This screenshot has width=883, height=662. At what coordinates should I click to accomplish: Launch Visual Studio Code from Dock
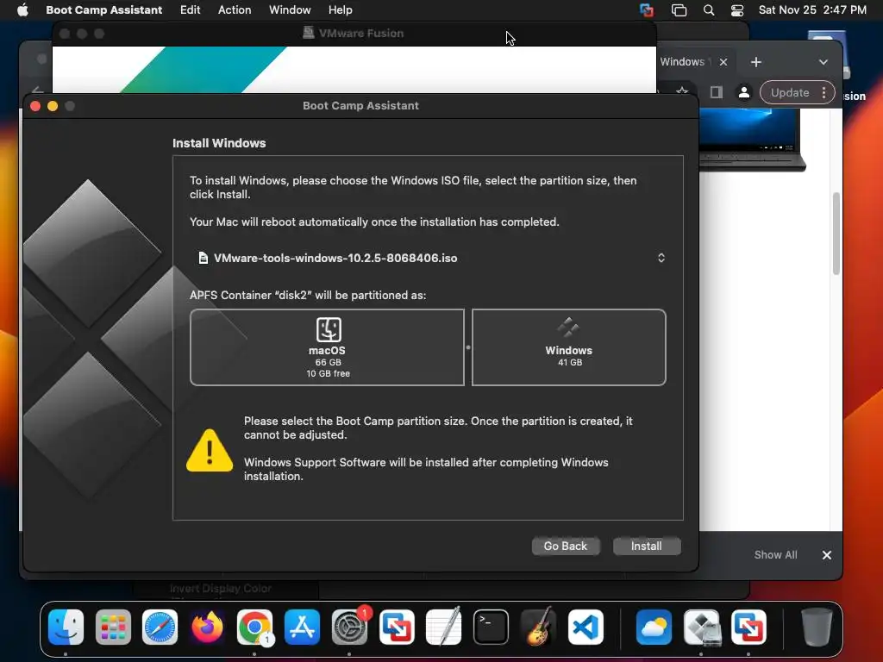[586, 627]
